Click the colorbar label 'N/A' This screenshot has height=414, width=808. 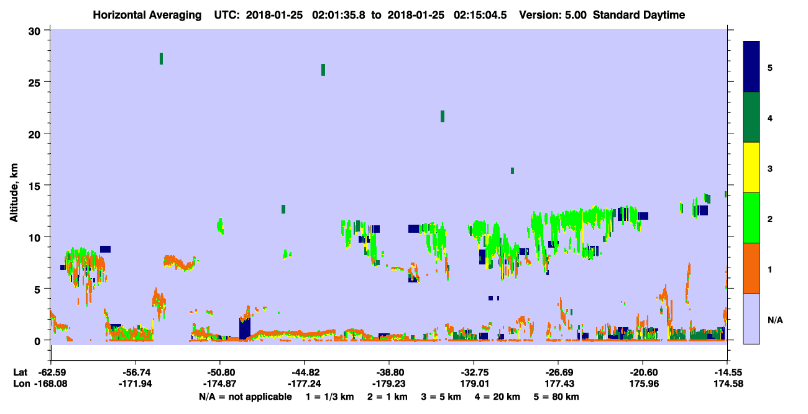[775, 320]
